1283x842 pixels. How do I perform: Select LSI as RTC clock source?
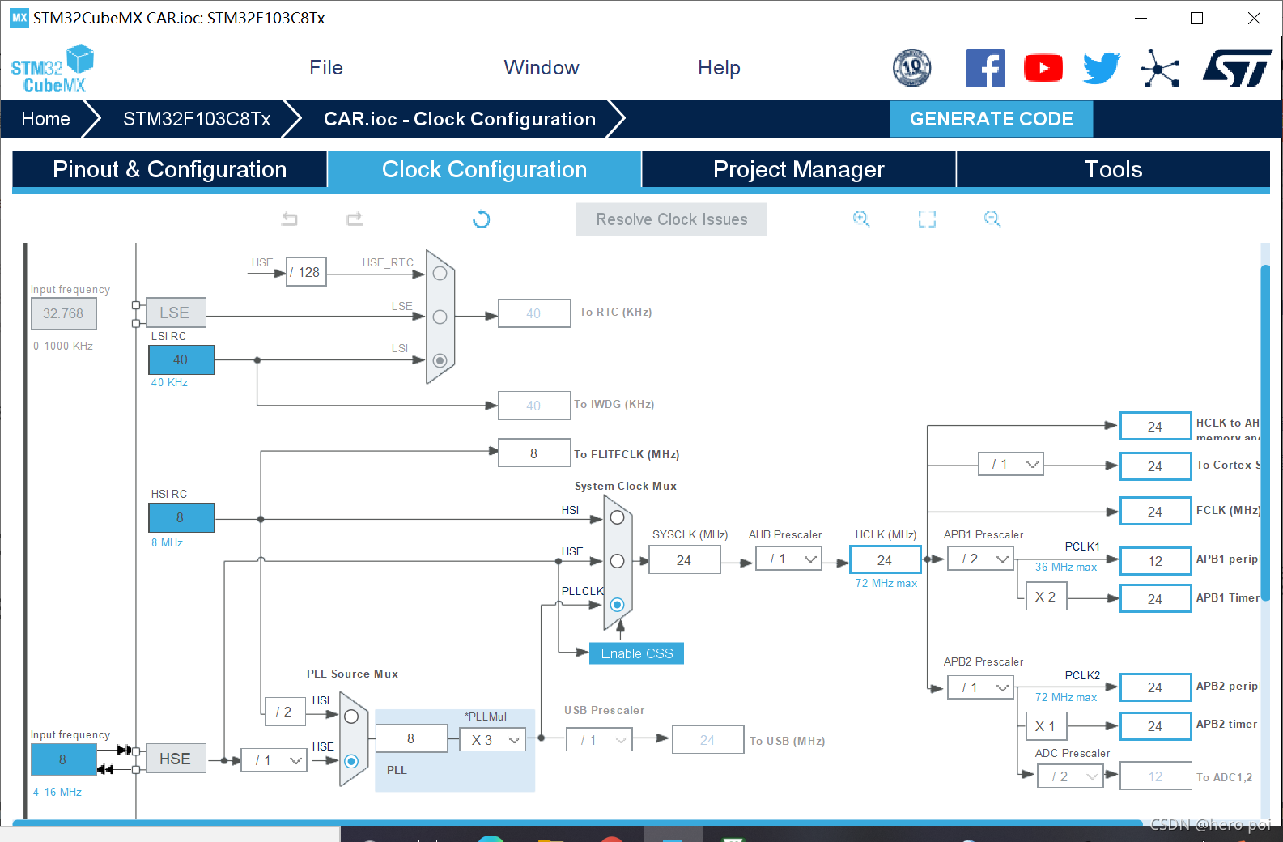(x=440, y=360)
